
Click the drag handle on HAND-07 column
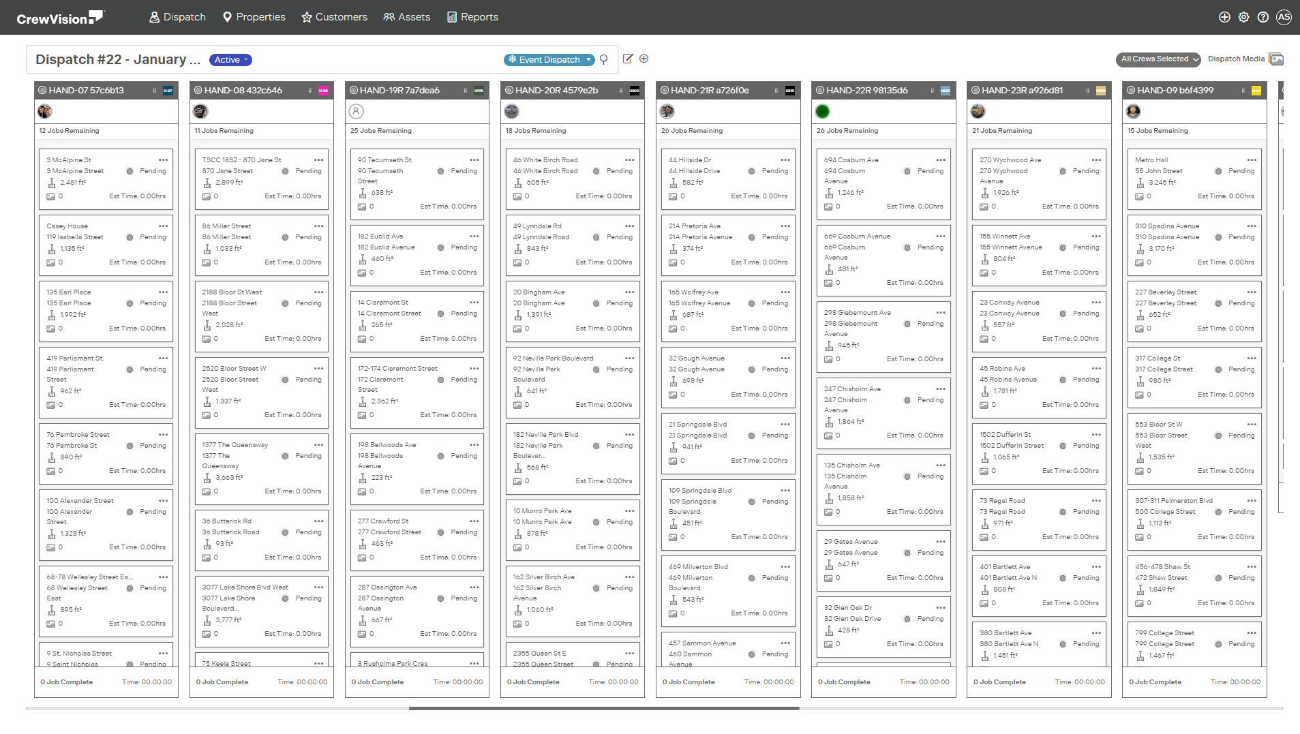[x=154, y=91]
